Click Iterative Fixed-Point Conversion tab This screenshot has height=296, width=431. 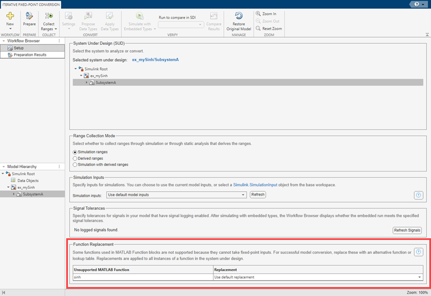(31, 4)
